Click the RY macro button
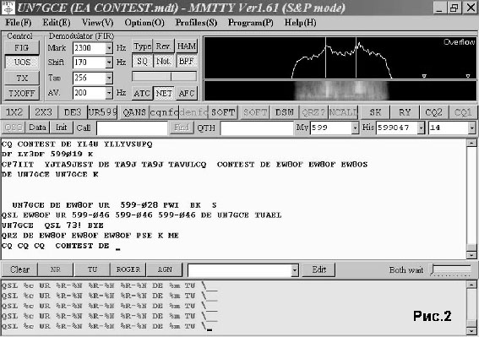The width and height of the screenshot is (479, 337). [405, 112]
